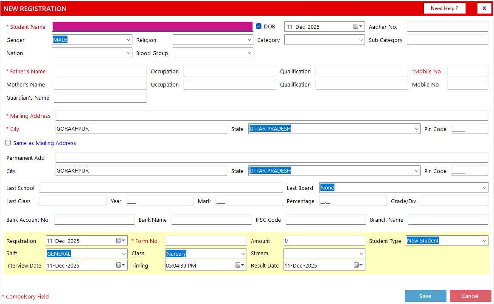Click the Need Help ? button

pyautogui.click(x=444, y=8)
